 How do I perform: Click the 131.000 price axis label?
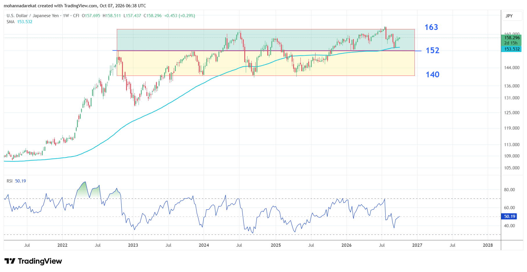[512, 98]
